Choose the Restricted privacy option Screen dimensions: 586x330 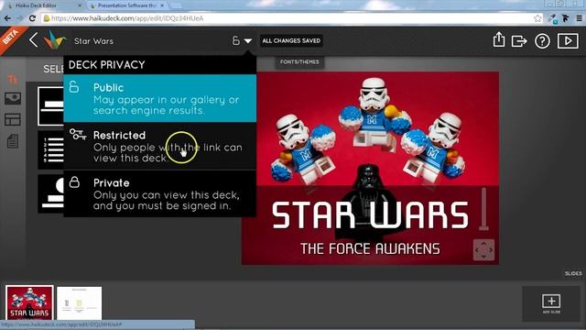160,146
